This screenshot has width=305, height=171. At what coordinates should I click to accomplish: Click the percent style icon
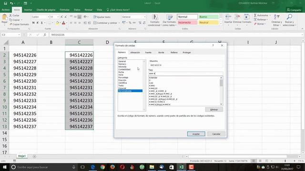tap(130, 23)
